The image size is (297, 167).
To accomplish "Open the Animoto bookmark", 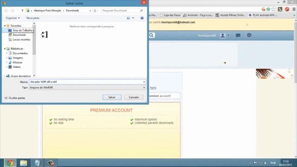I will 198,15.
